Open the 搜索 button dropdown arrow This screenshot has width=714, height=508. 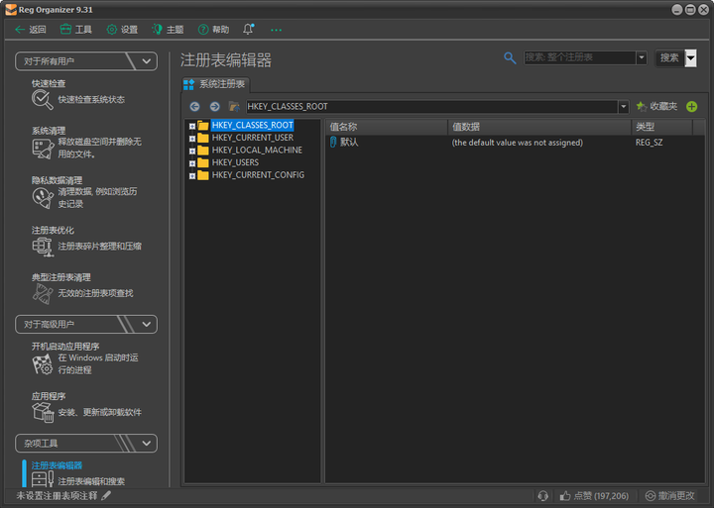point(690,57)
